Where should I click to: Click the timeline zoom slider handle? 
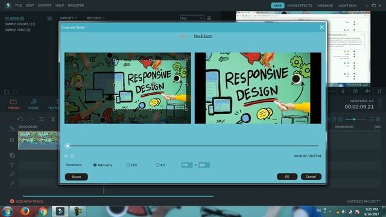click(354, 119)
